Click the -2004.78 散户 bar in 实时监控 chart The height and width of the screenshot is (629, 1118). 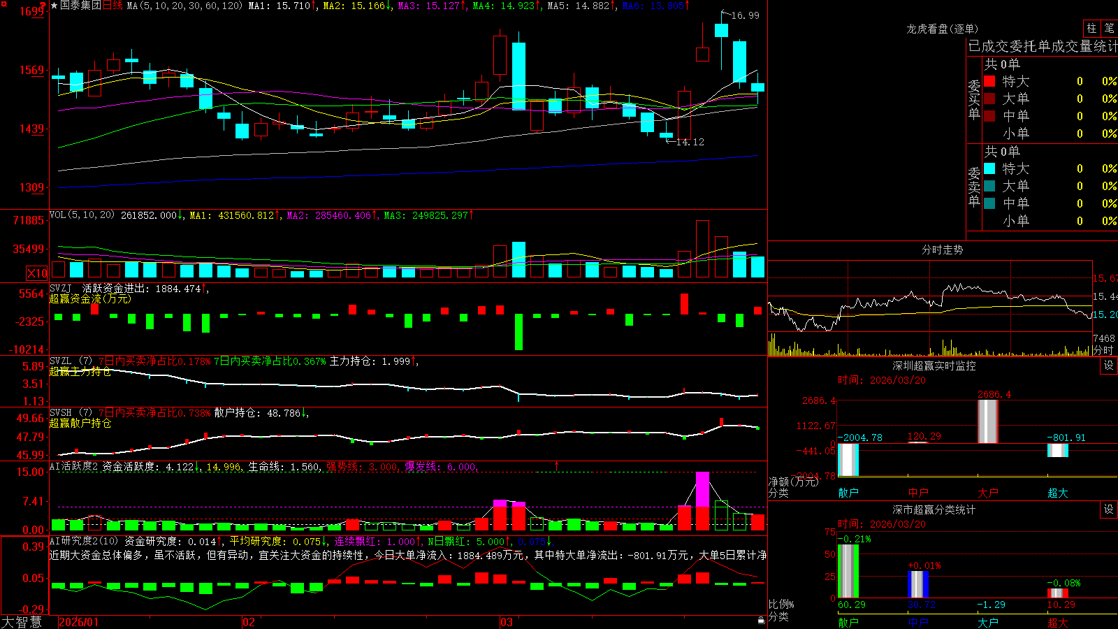(x=848, y=460)
